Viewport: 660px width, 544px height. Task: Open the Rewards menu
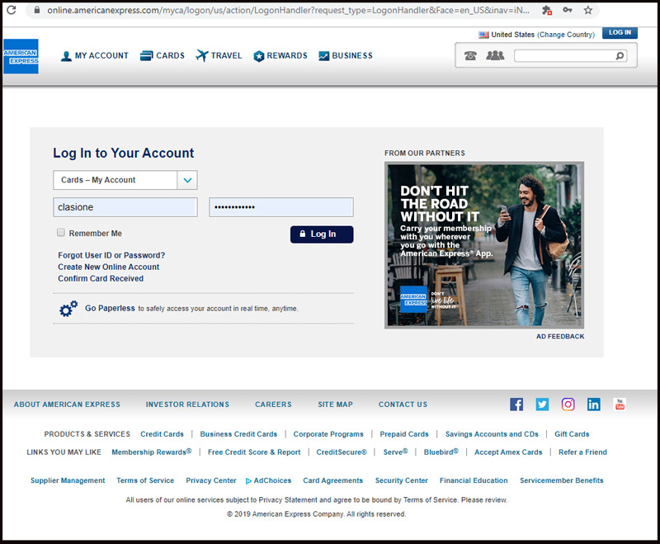[280, 55]
